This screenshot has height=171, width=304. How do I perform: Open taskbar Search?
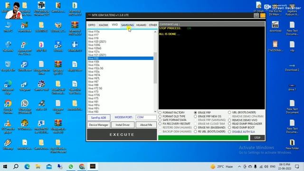click(16, 166)
